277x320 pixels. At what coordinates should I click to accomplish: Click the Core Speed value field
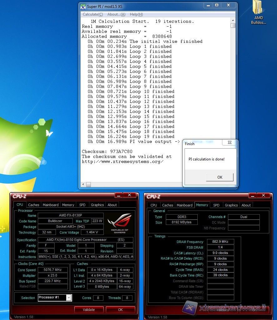tap(53, 270)
